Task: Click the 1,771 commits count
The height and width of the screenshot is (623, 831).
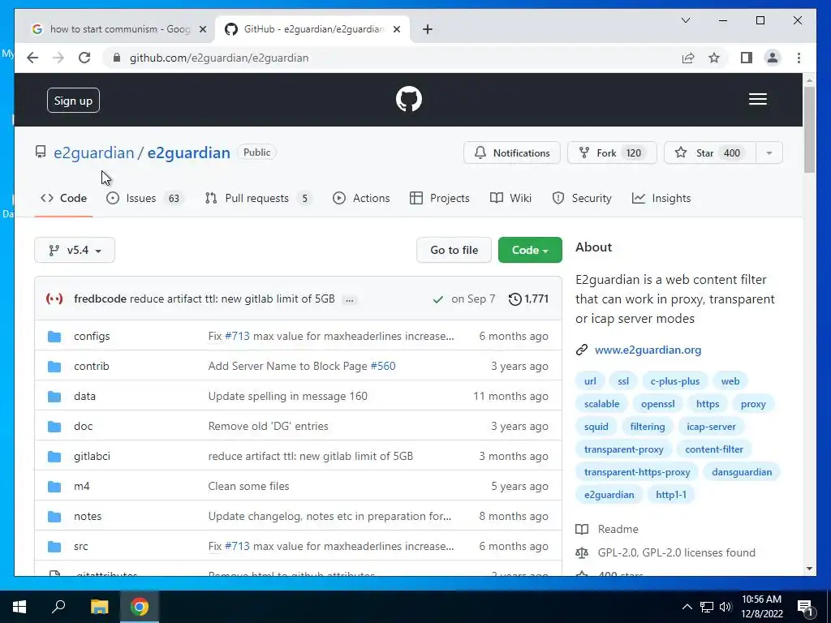Action: click(x=536, y=299)
